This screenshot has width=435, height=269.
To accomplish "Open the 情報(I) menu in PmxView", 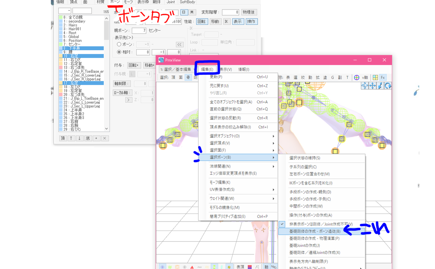I will [x=243, y=69].
